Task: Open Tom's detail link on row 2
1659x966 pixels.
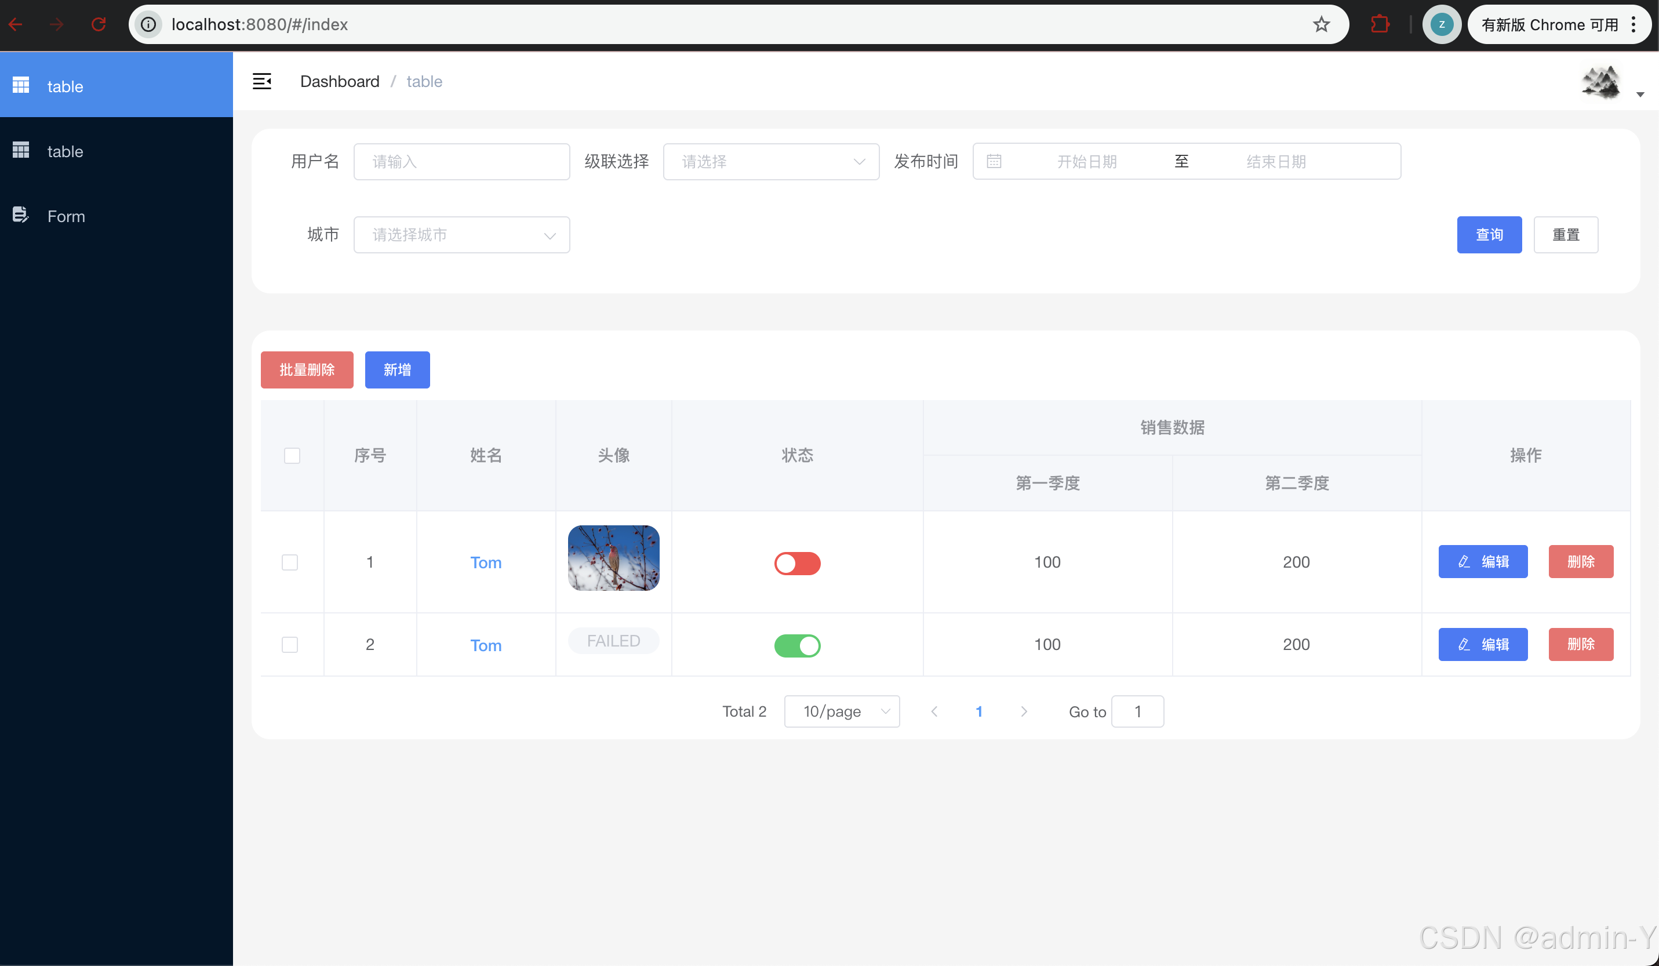Action: click(x=486, y=645)
